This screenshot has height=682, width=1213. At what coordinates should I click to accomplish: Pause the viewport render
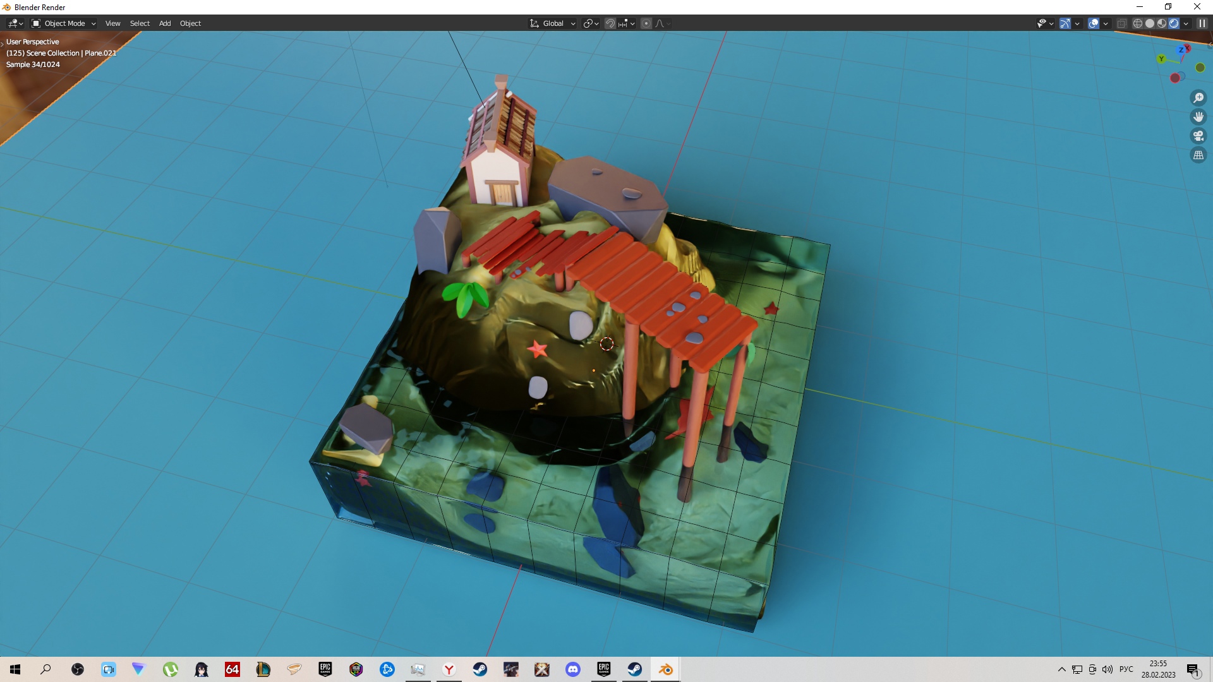pyautogui.click(x=1202, y=23)
